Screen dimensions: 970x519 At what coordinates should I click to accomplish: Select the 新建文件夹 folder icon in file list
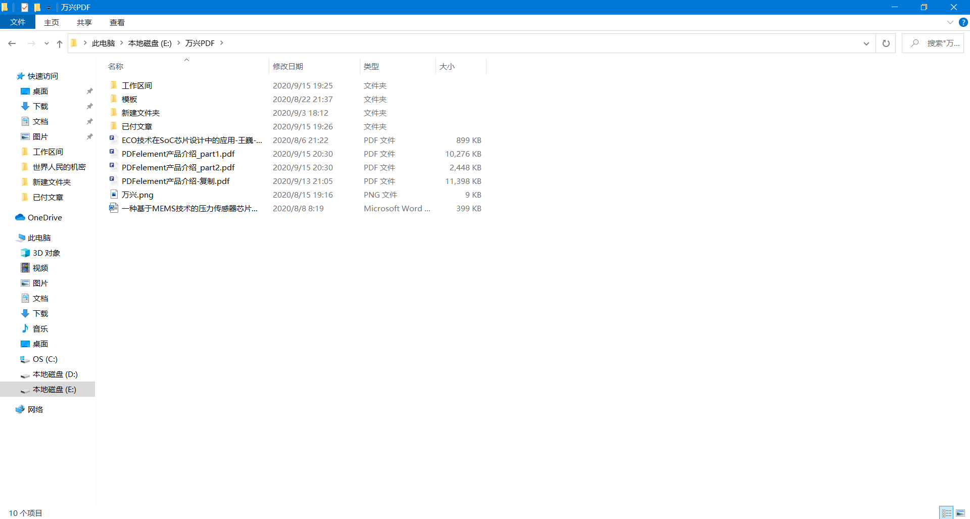114,112
